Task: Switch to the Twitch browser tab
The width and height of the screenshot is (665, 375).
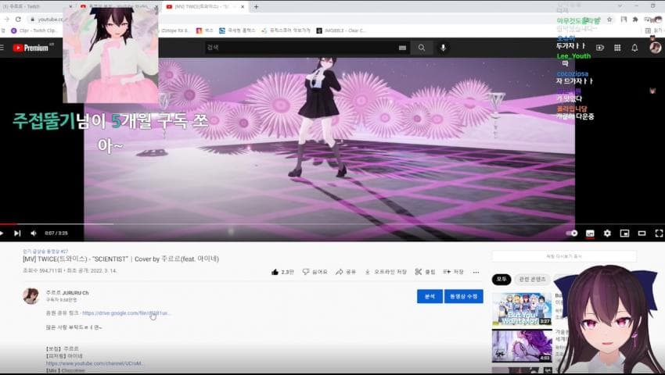Action: 36,7
